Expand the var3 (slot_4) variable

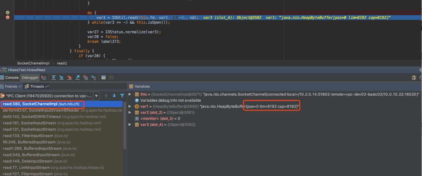(130, 125)
